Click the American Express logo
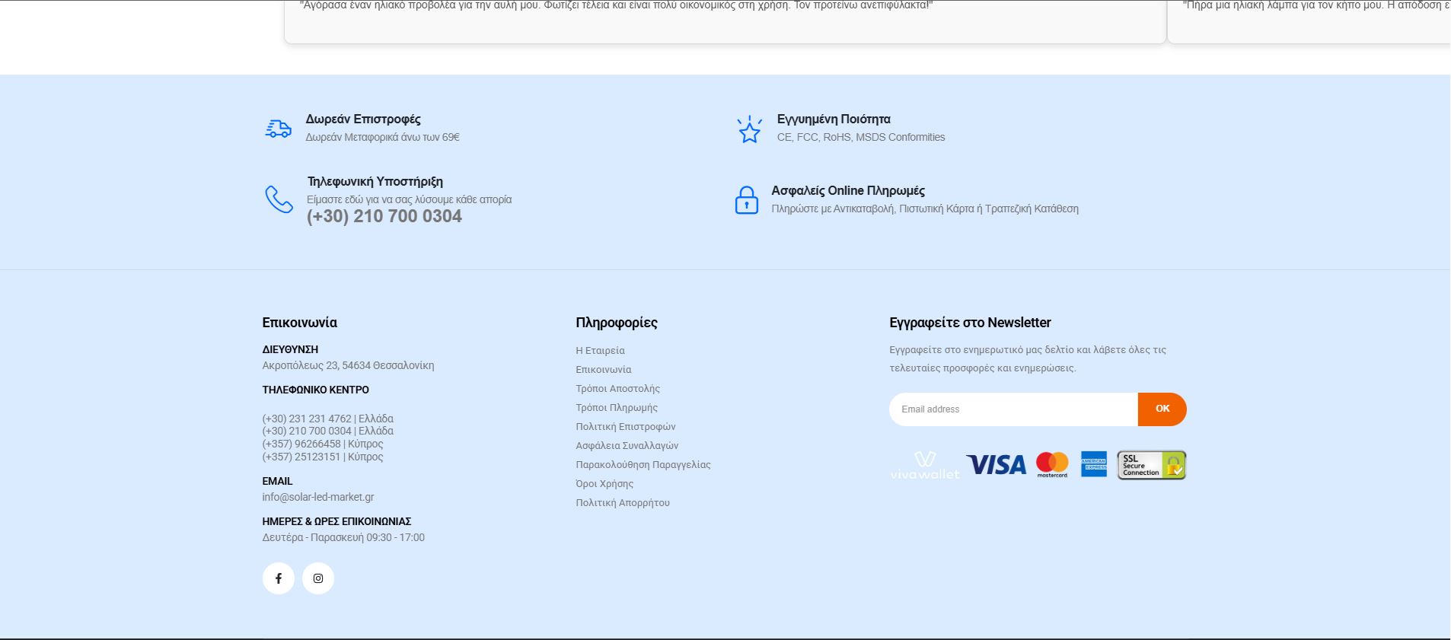The height and width of the screenshot is (640, 1451). pos(1094,464)
